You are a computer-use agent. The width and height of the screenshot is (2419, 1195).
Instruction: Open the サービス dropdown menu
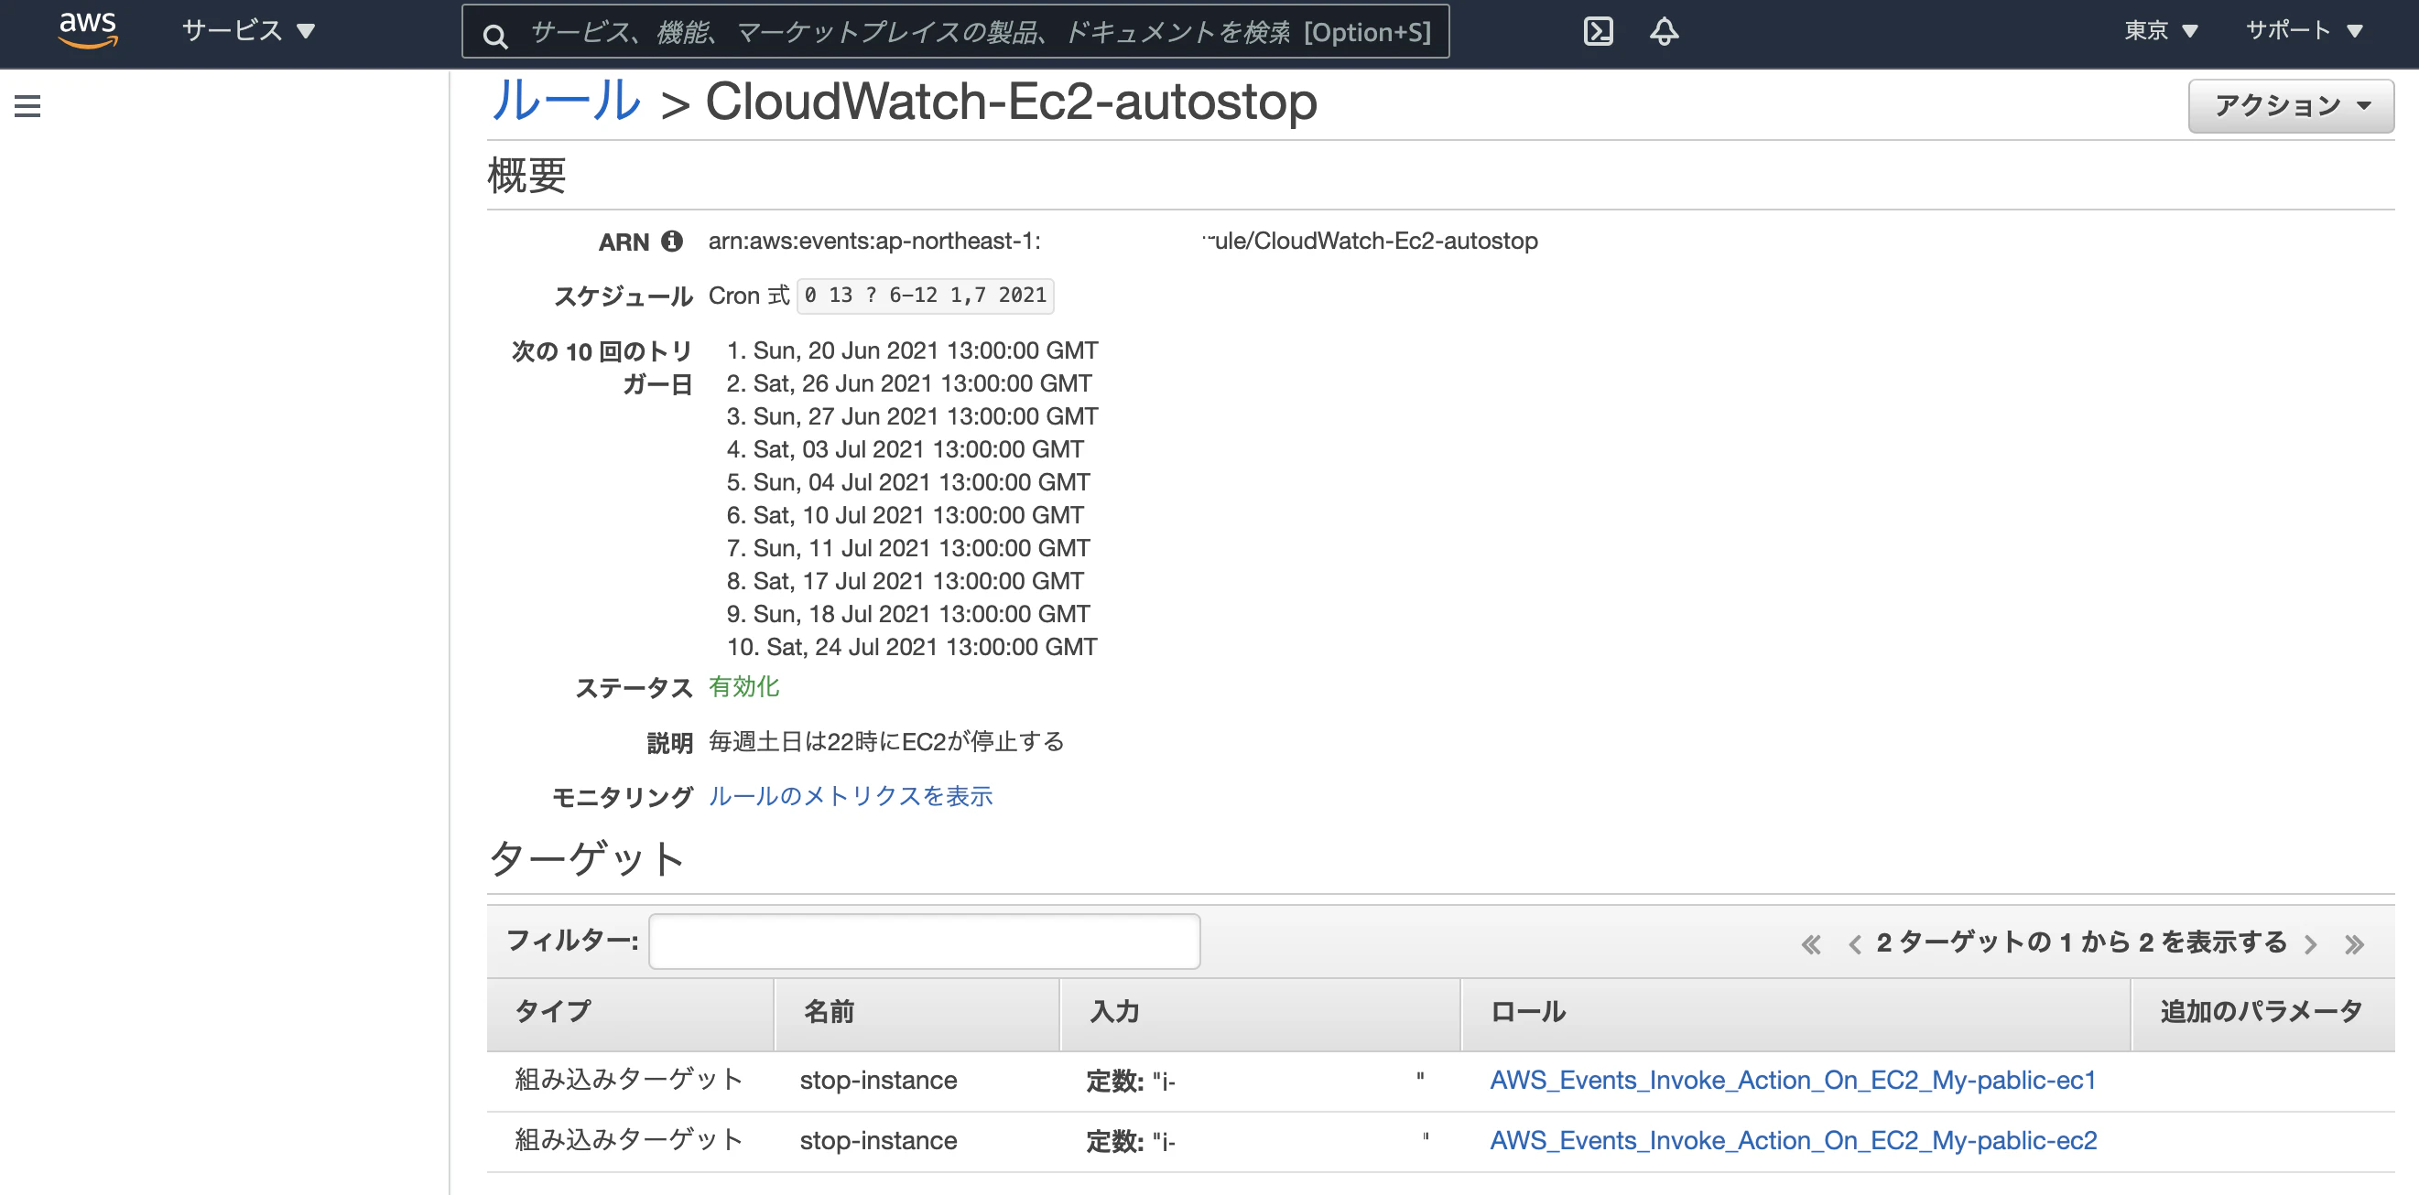tap(248, 31)
